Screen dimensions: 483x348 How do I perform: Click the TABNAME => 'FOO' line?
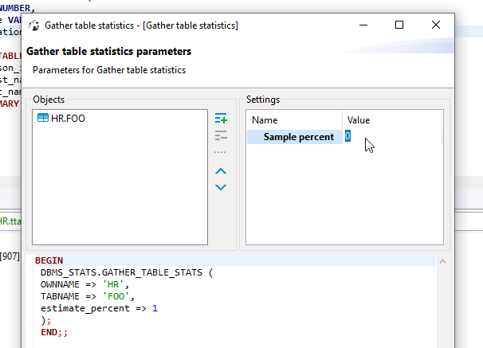pyautogui.click(x=88, y=296)
